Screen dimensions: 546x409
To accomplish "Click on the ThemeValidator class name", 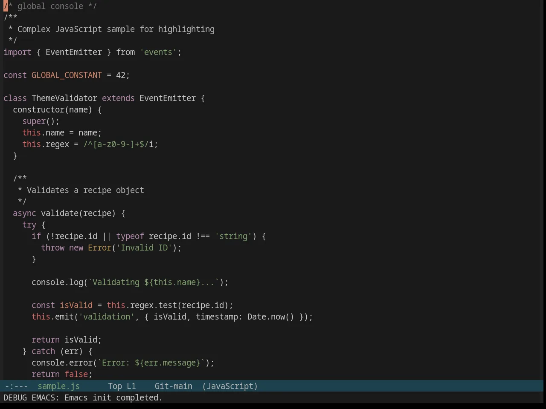I will [x=64, y=98].
